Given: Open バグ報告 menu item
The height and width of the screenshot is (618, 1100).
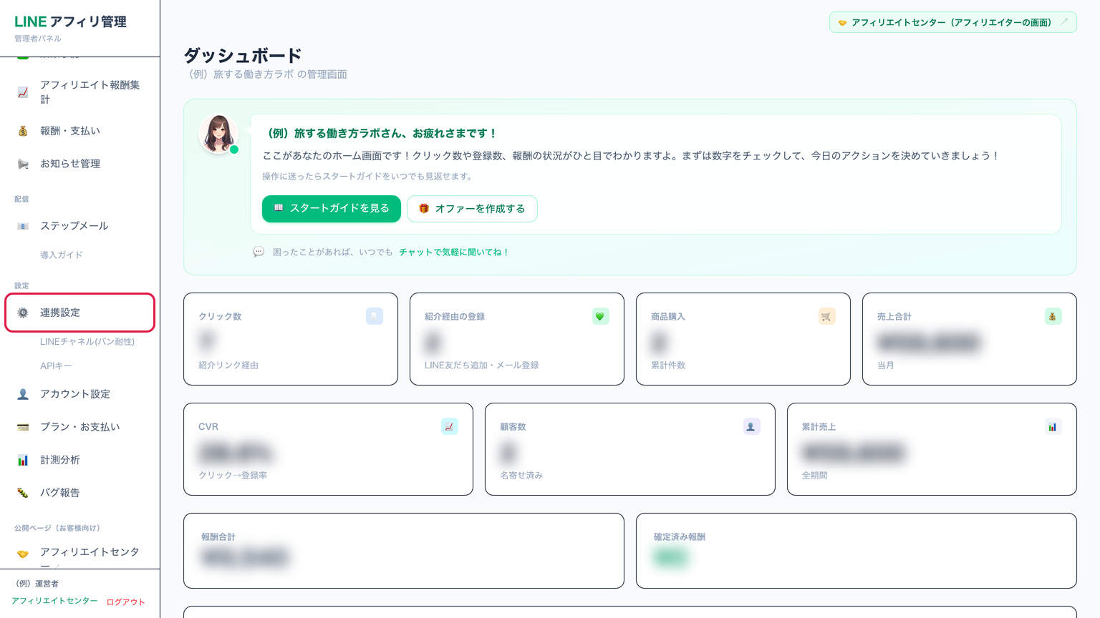Looking at the screenshot, I should (x=79, y=493).
